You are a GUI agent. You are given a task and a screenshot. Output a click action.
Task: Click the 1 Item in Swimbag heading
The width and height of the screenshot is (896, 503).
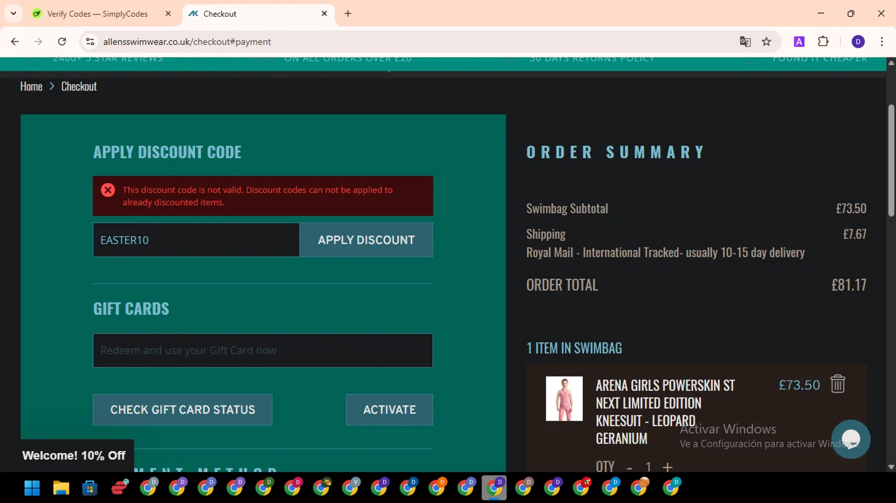point(574,348)
